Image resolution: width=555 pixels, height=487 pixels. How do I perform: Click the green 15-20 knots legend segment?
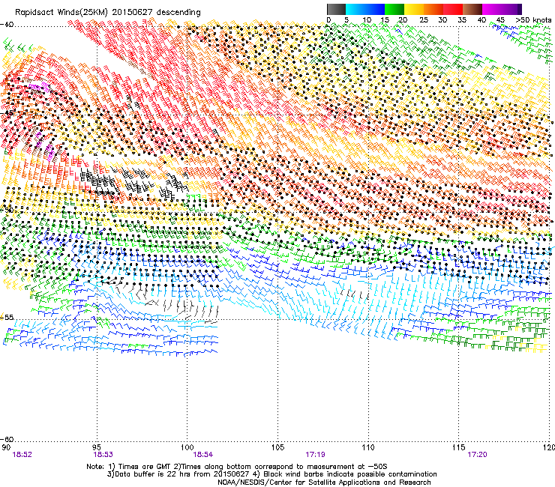[x=394, y=9]
